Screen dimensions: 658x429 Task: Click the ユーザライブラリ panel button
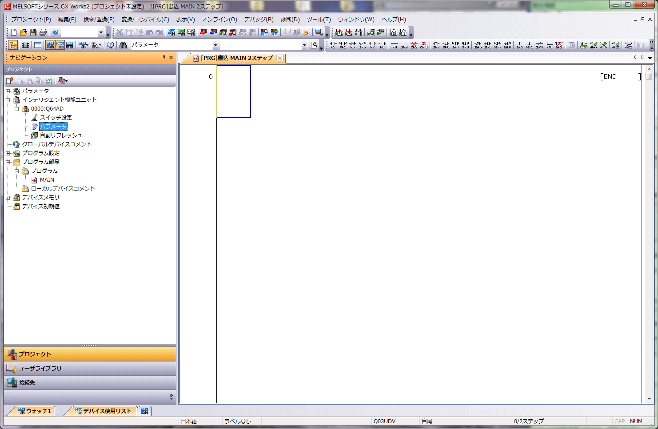point(40,369)
